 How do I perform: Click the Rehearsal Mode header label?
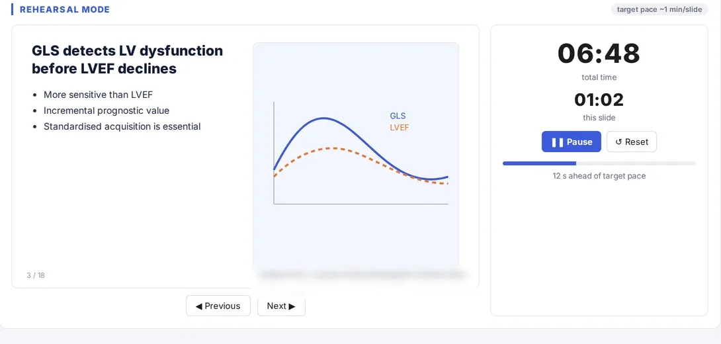pyautogui.click(x=65, y=9)
